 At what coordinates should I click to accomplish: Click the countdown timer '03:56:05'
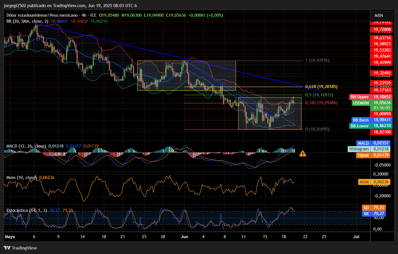tap(382, 108)
